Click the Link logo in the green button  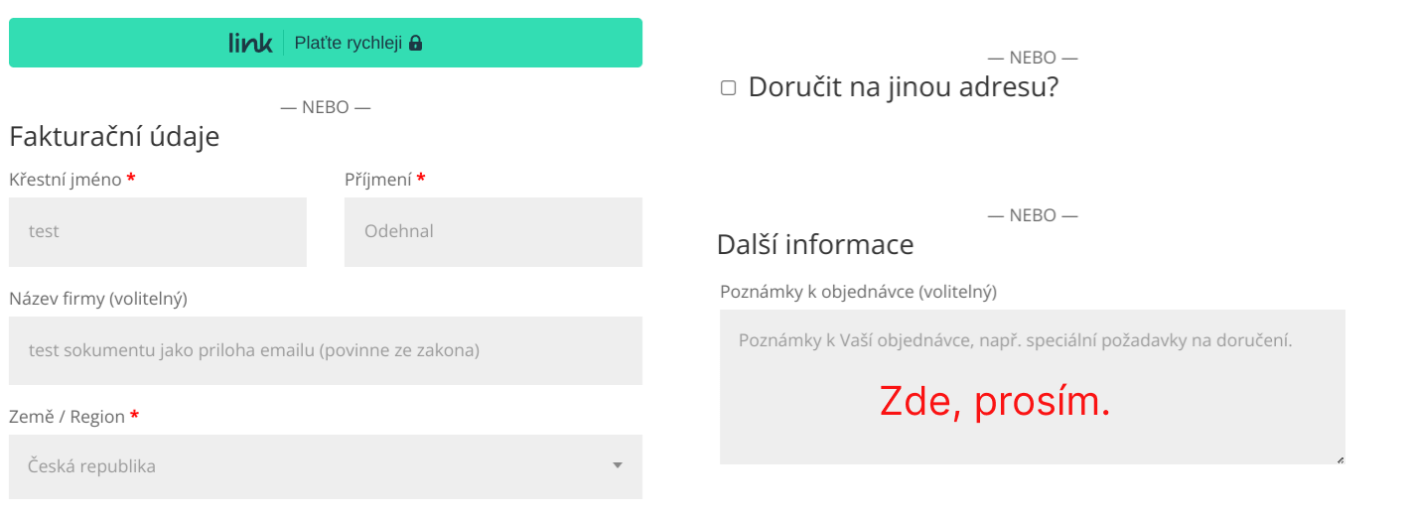[x=249, y=43]
